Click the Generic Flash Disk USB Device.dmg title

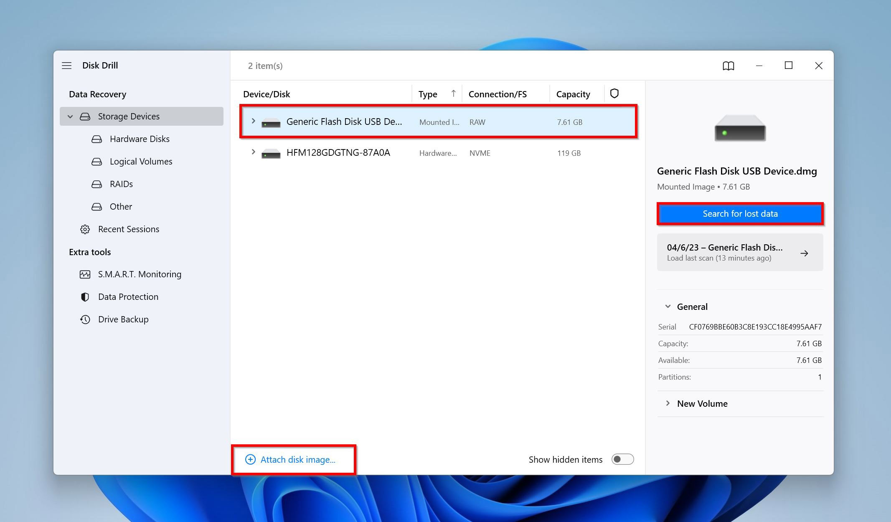coord(737,171)
